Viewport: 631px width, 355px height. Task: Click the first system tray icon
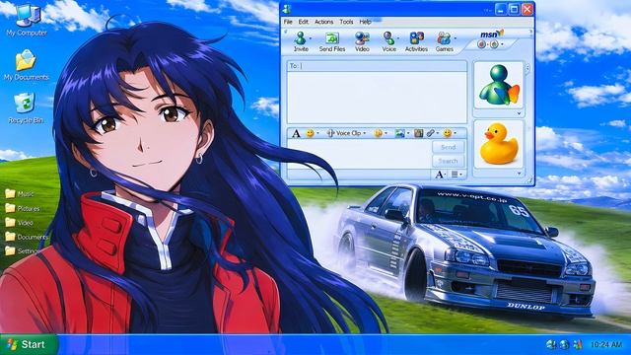(x=551, y=344)
